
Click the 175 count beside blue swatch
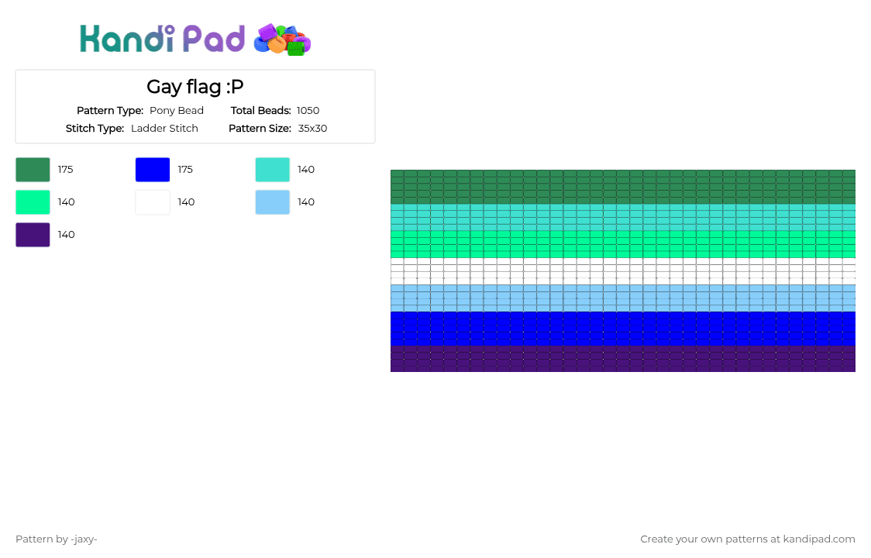point(185,170)
